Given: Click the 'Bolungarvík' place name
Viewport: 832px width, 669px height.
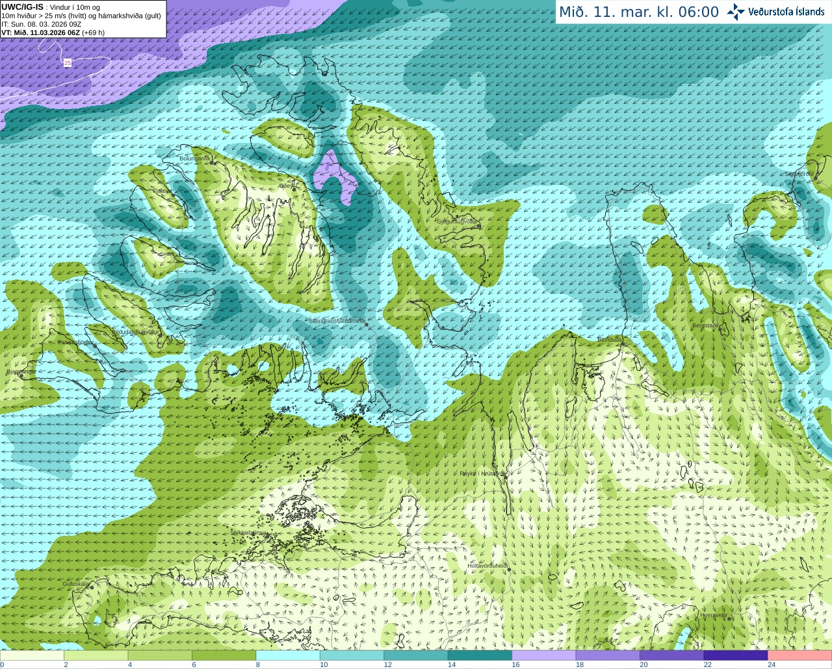Looking at the screenshot, I should (195, 158).
